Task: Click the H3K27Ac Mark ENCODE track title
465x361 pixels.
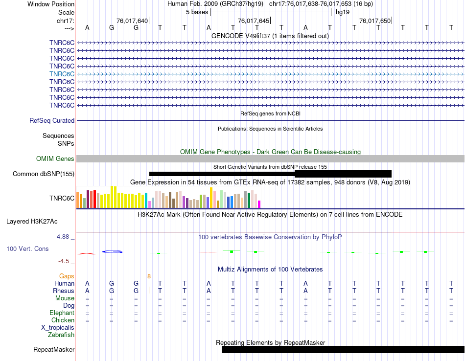Action: pyautogui.click(x=270, y=215)
